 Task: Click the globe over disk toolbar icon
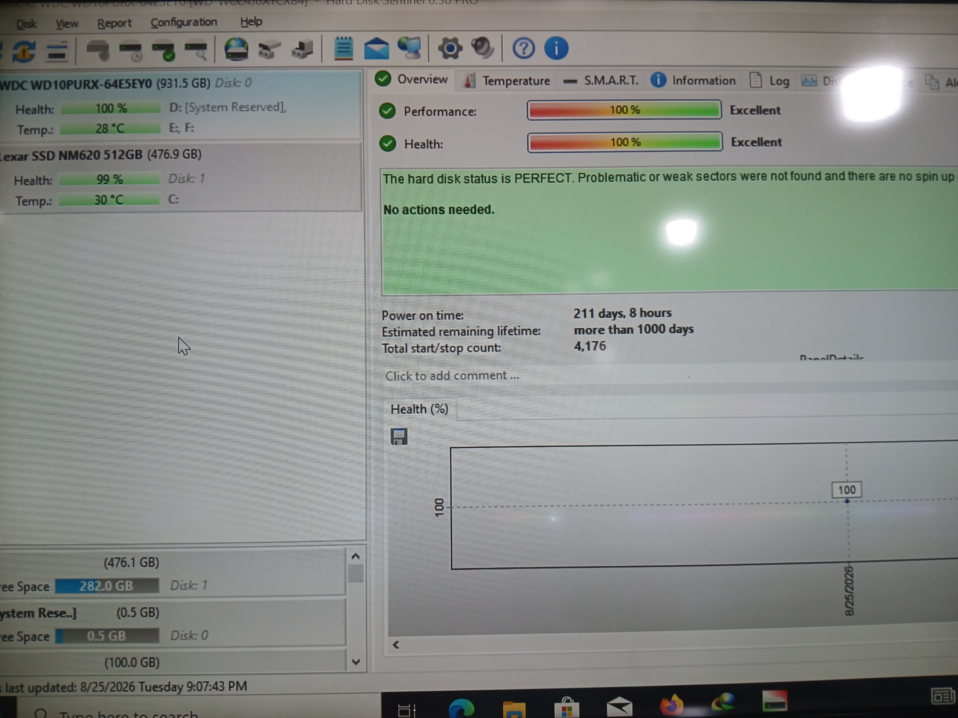pos(237,49)
